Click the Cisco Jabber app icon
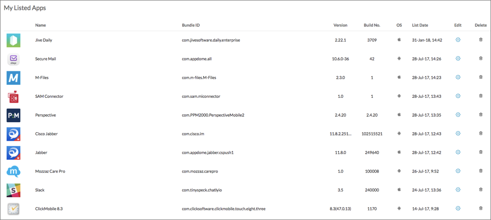The image size is (491, 220). pyautogui.click(x=13, y=134)
